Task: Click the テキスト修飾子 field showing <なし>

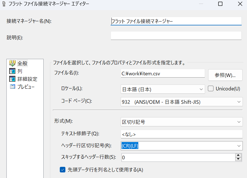Action: click(182, 134)
